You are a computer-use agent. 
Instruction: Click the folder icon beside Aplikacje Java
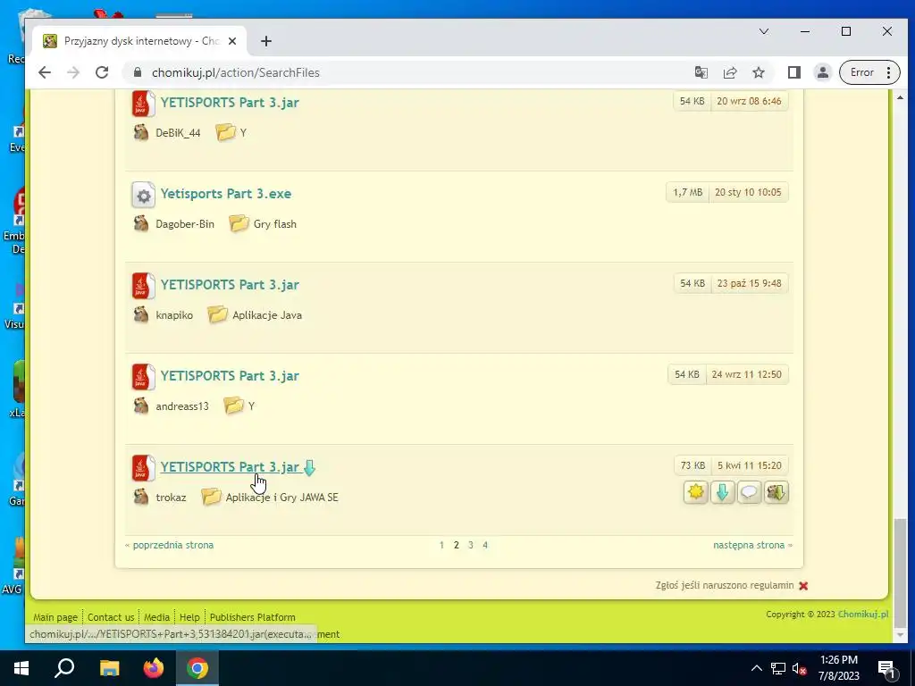pyautogui.click(x=217, y=314)
